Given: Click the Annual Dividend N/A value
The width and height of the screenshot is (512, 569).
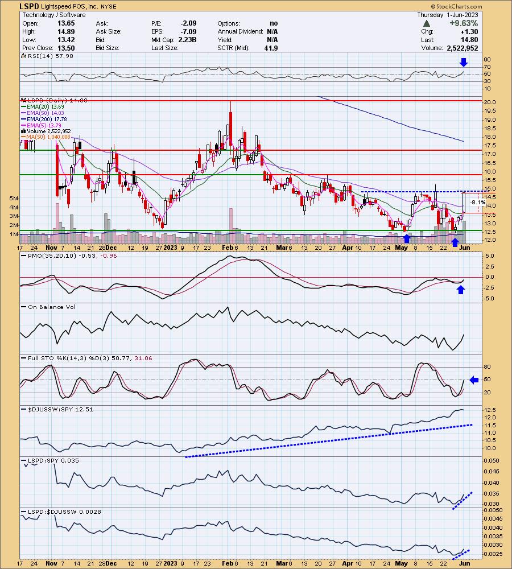Looking at the screenshot, I should (x=272, y=31).
